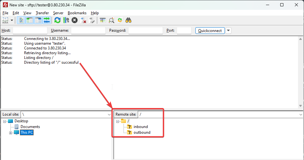
Task: Reconnect to the last server
Action: click(x=92, y=20)
